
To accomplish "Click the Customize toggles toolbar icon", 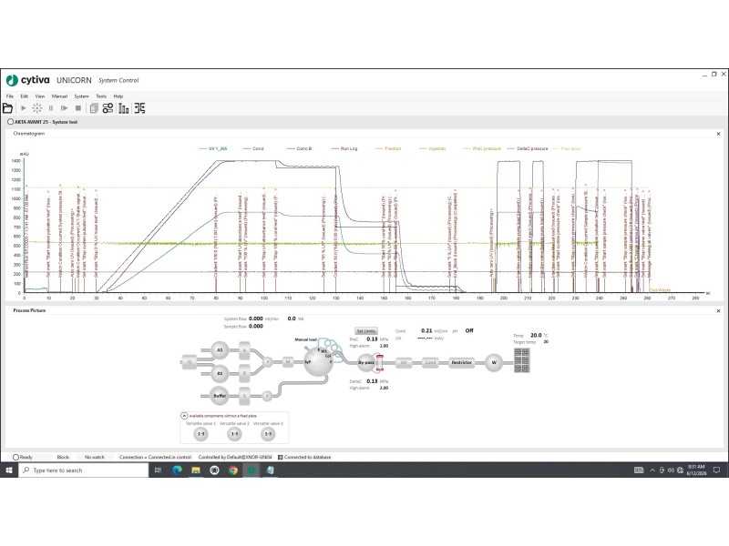I will [108, 108].
